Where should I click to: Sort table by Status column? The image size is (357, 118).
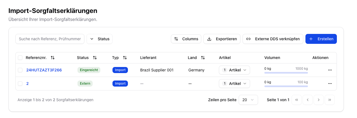[x=95, y=58]
